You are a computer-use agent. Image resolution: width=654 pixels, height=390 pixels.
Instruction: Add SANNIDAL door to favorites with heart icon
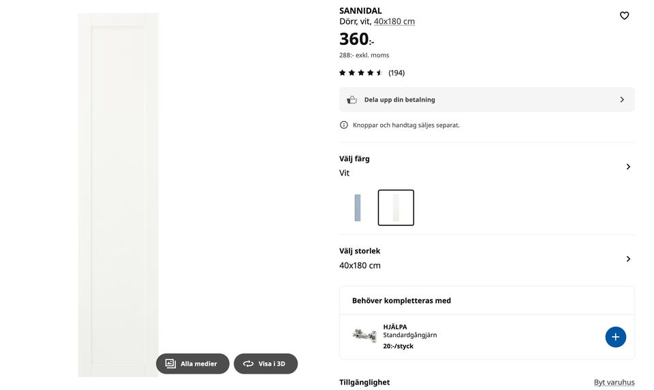[x=624, y=16]
